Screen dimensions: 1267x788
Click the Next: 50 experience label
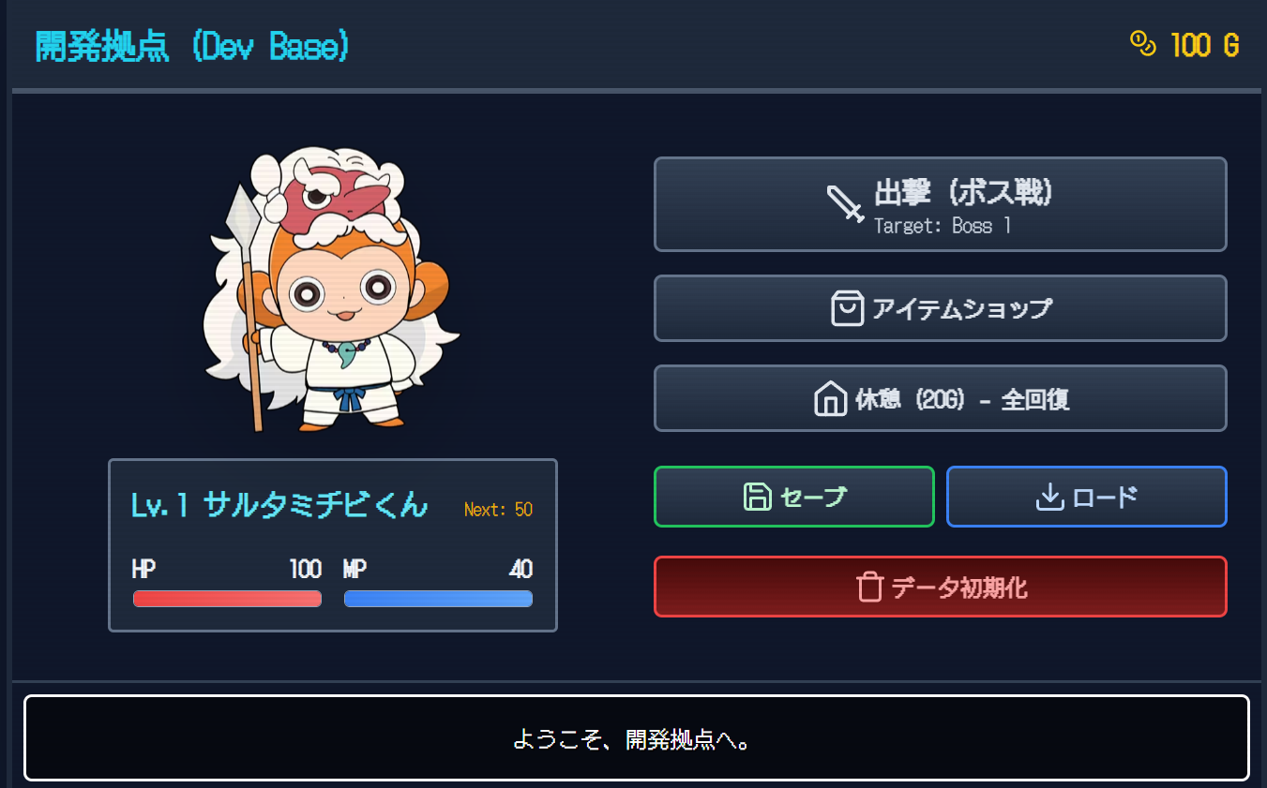[x=498, y=510]
